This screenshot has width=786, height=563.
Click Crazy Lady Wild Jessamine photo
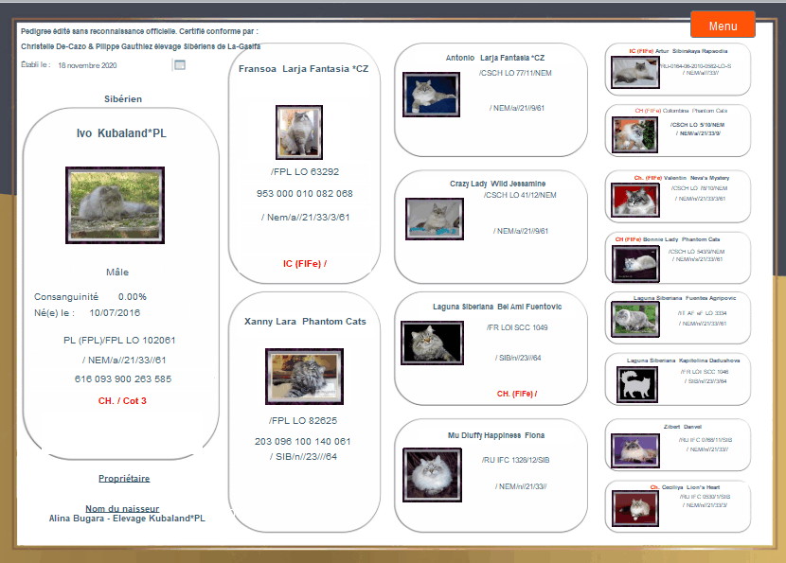pos(434,219)
